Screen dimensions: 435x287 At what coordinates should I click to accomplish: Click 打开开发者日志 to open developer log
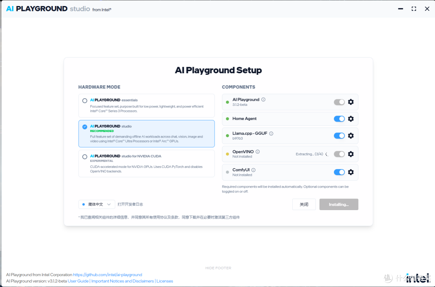point(130,204)
